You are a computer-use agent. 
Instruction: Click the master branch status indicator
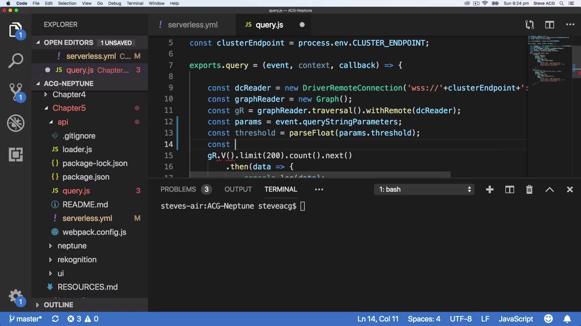point(25,319)
